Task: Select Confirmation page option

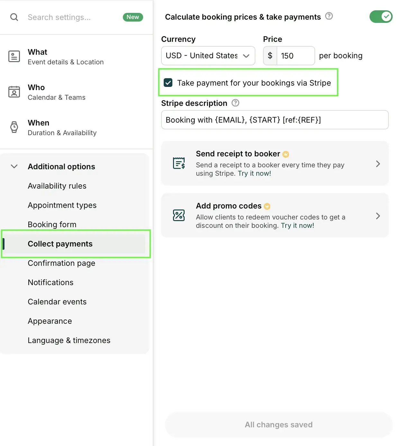Action: [x=61, y=263]
